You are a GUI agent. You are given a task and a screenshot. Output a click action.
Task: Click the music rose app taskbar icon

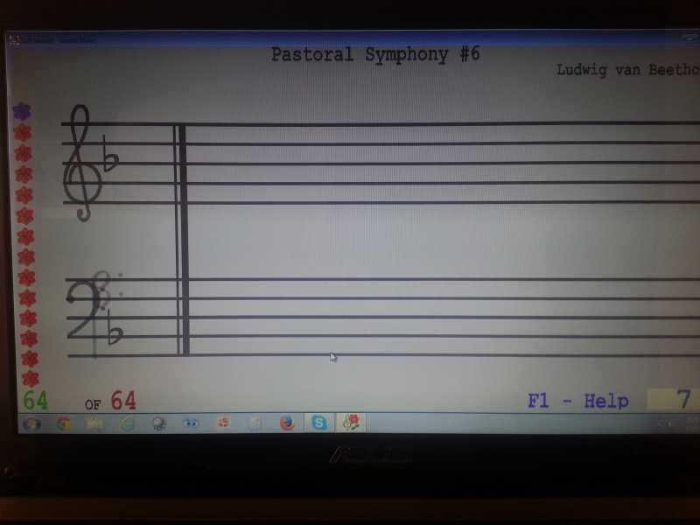[351, 422]
